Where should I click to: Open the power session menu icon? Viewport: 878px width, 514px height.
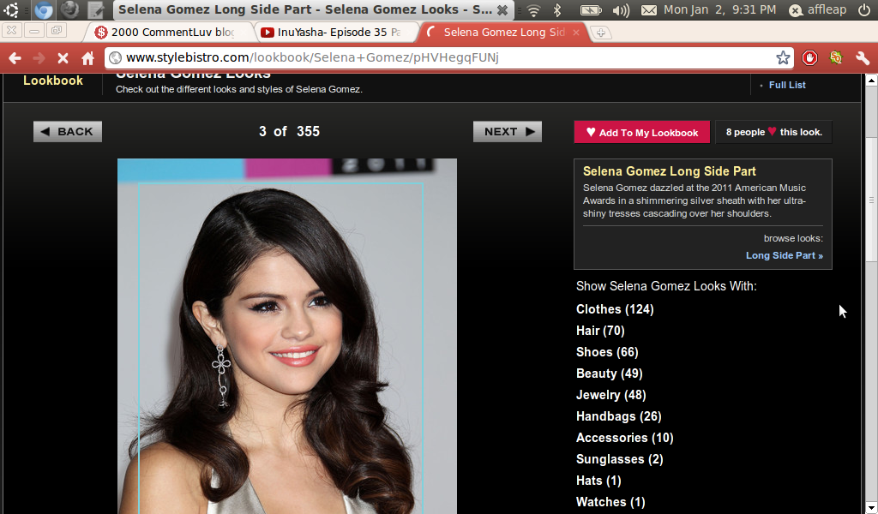point(864,10)
